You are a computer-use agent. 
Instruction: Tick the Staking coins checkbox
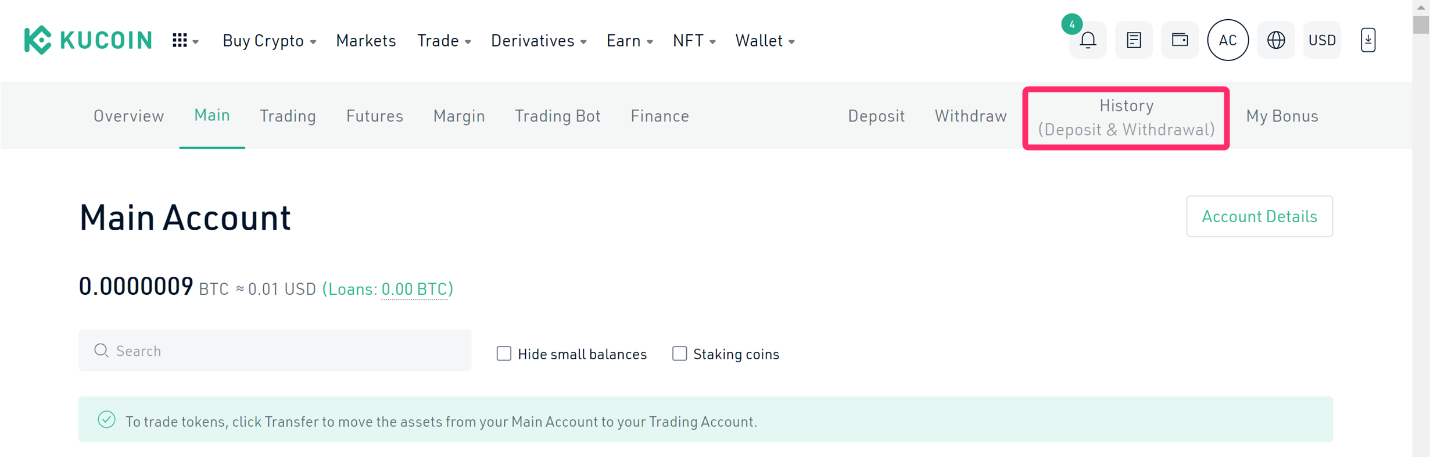point(679,354)
